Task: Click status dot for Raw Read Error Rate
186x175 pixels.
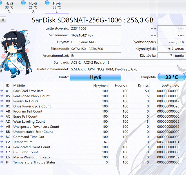Action: coord(1,91)
